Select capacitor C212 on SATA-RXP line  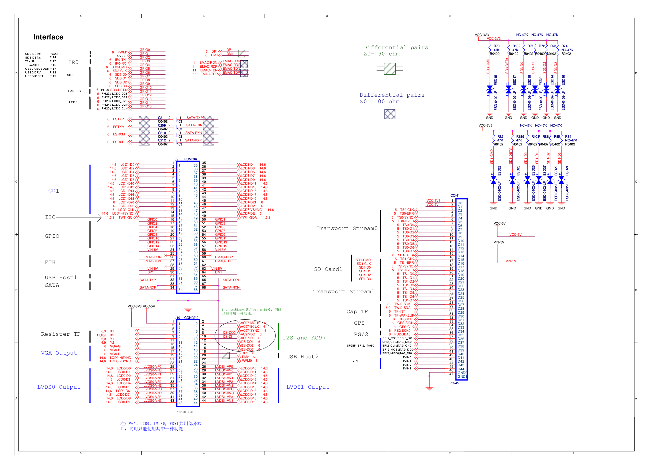click(x=175, y=142)
